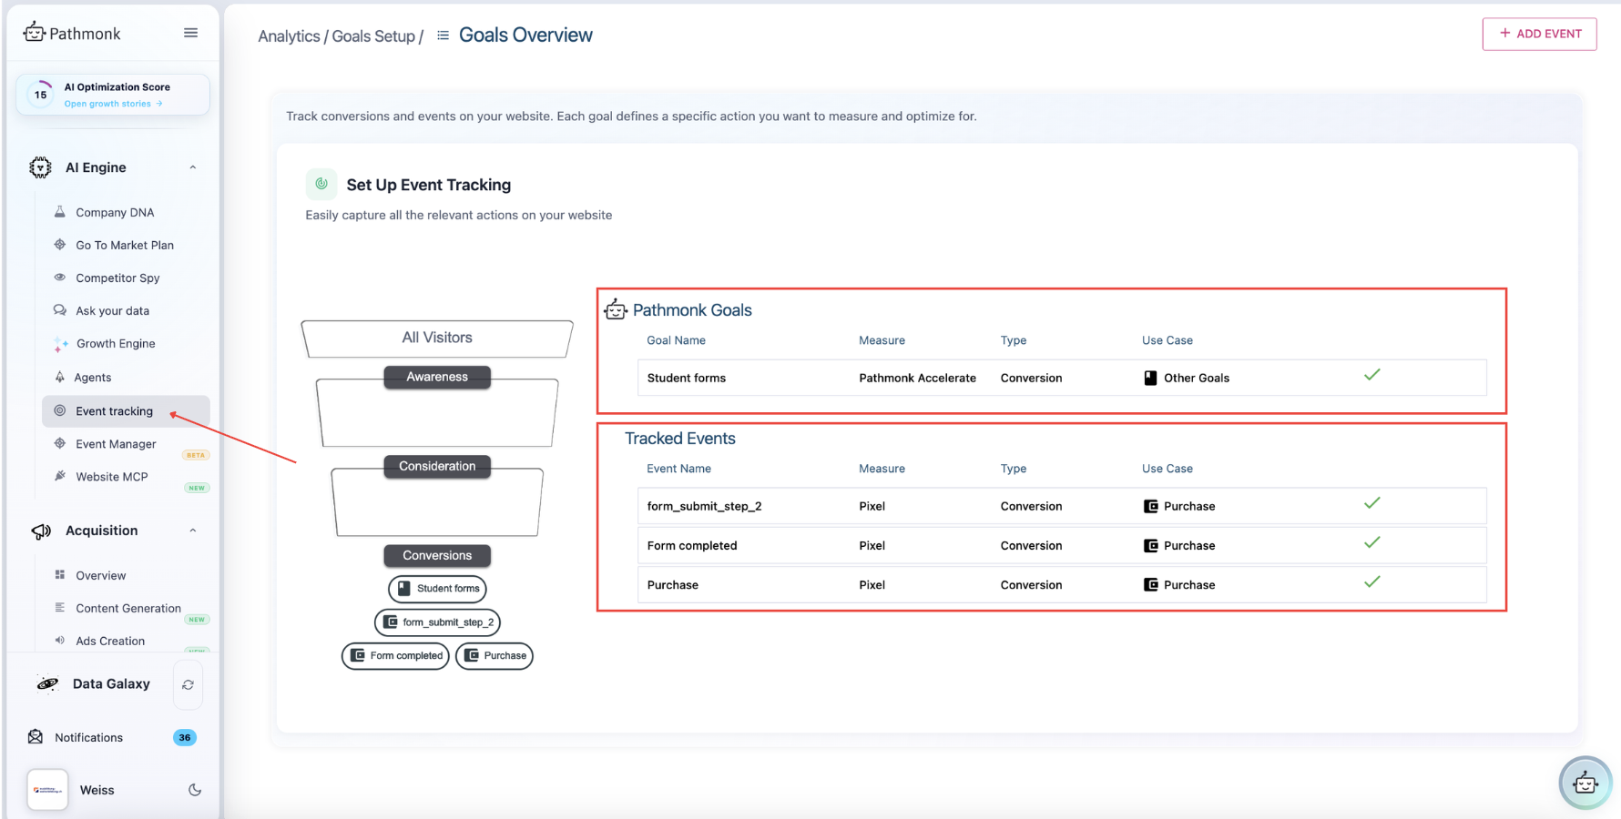This screenshot has height=819, width=1621.
Task: Click the Pathmonk Goals robot icon
Action: pyautogui.click(x=616, y=309)
